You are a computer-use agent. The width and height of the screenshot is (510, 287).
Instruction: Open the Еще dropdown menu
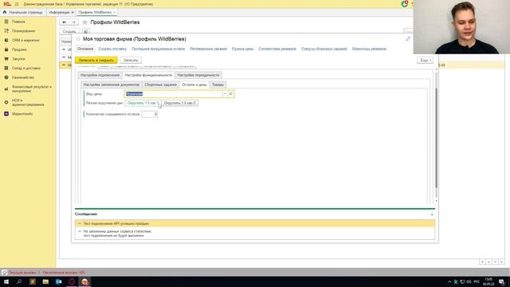[425, 61]
